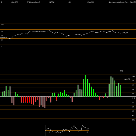Click the RSI axis label 0
The height and width of the screenshot is (136, 136).
(1, 47)
